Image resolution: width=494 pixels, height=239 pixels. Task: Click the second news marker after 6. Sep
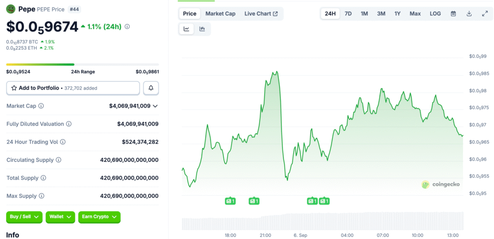(324, 201)
